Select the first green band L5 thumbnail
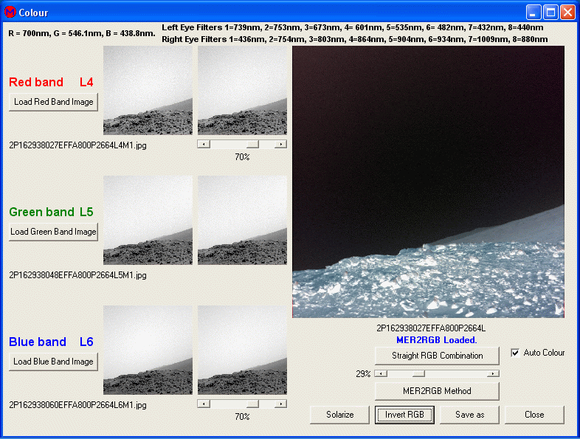580x439 pixels. (x=148, y=220)
